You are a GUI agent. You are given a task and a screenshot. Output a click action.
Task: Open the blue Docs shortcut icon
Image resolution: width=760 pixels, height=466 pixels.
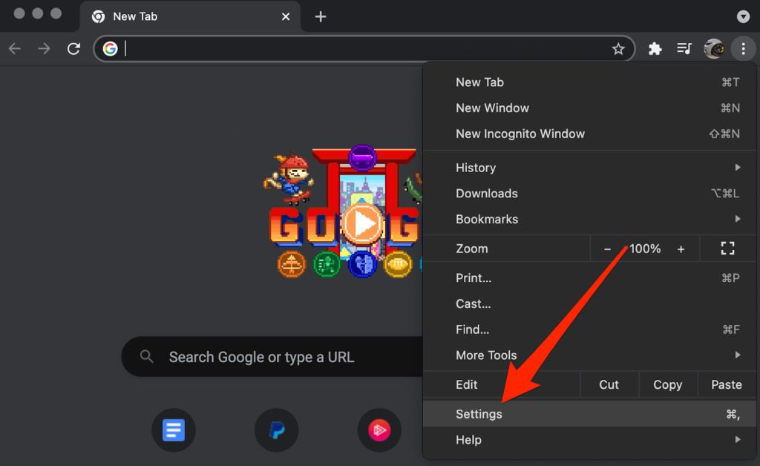pos(174,430)
